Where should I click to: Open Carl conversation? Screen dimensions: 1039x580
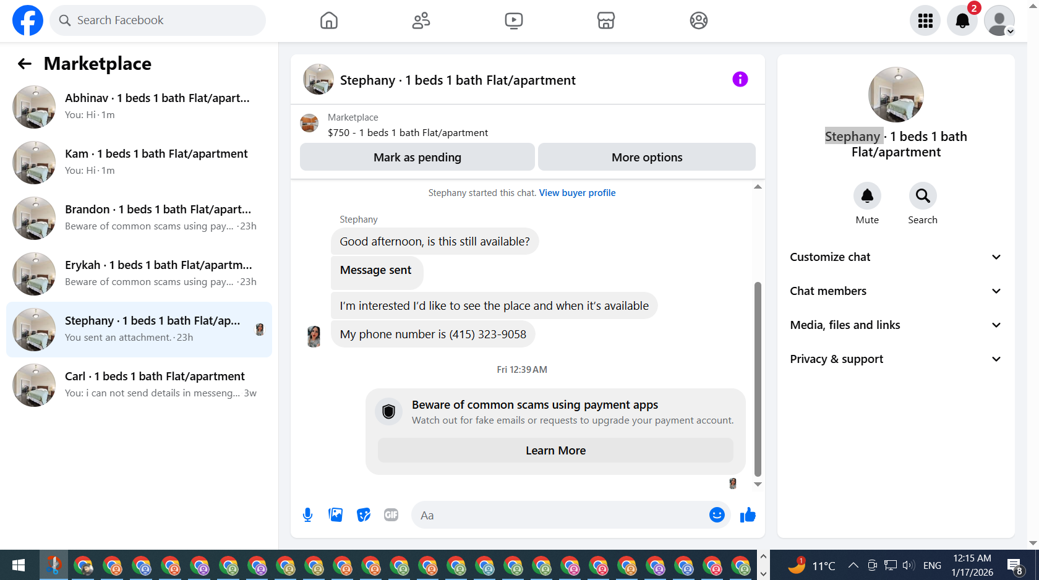point(139,385)
